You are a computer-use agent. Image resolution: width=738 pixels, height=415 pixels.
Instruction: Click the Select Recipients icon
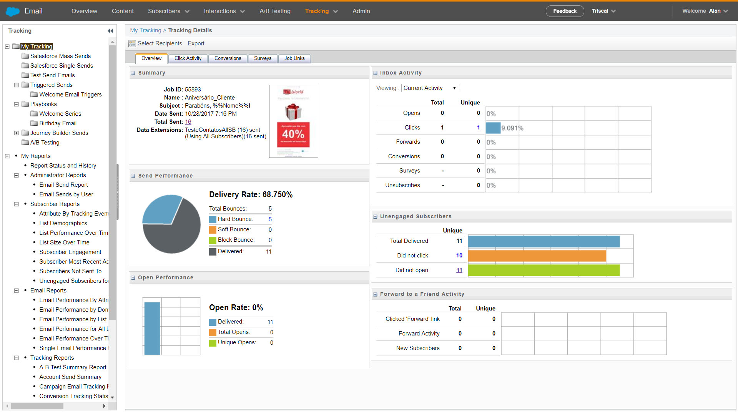(x=132, y=44)
